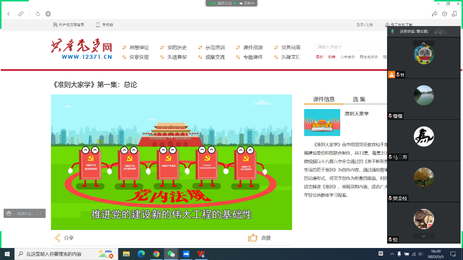
Task: Show hidden system tray icons
Action: tap(392, 254)
